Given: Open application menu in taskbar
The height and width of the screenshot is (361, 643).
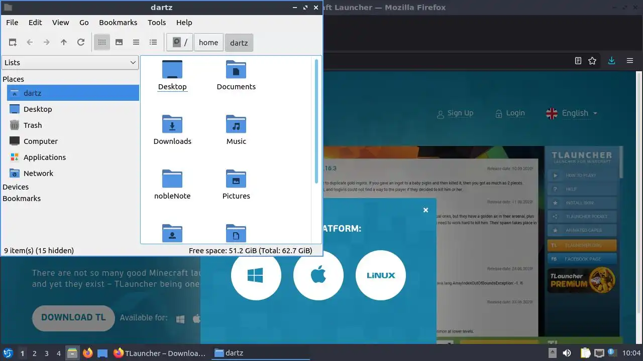Looking at the screenshot, I should tap(8, 353).
